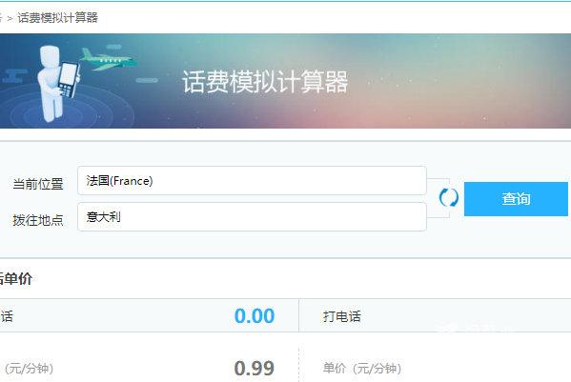
Task: Click the 0.00 price value
Action: pyautogui.click(x=255, y=315)
